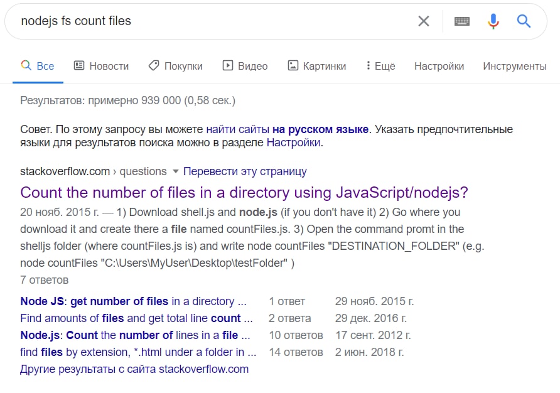Open 'Node.js: Count the number of lines in a file' link
The image size is (560, 393).
[x=135, y=335]
